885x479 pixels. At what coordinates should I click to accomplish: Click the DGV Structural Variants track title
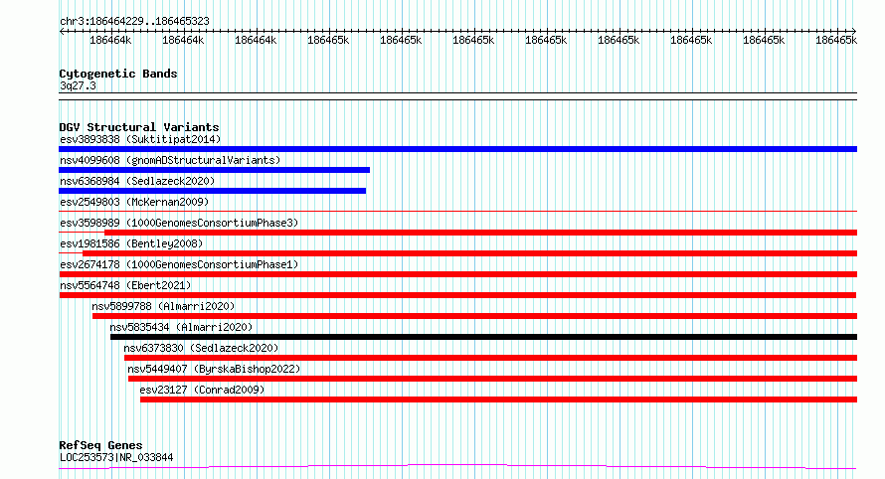pos(139,127)
